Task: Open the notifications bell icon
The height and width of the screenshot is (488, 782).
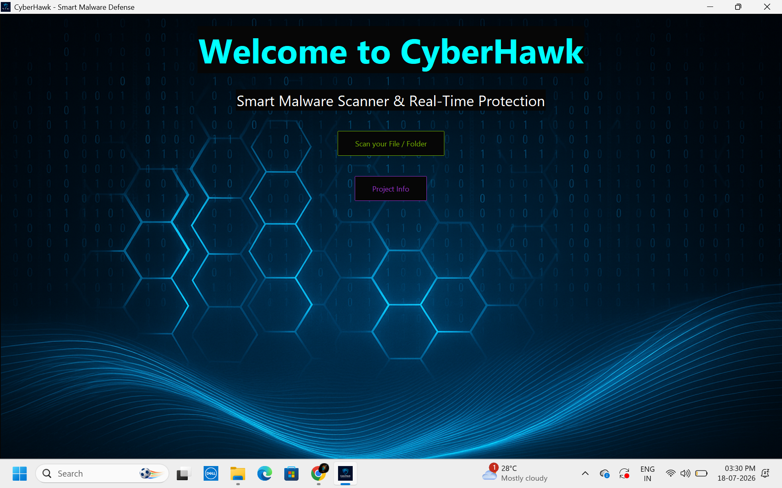Action: (765, 473)
